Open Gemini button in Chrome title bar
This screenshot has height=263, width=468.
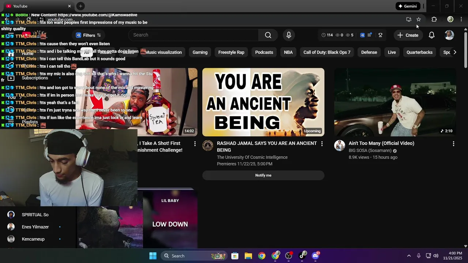click(408, 6)
